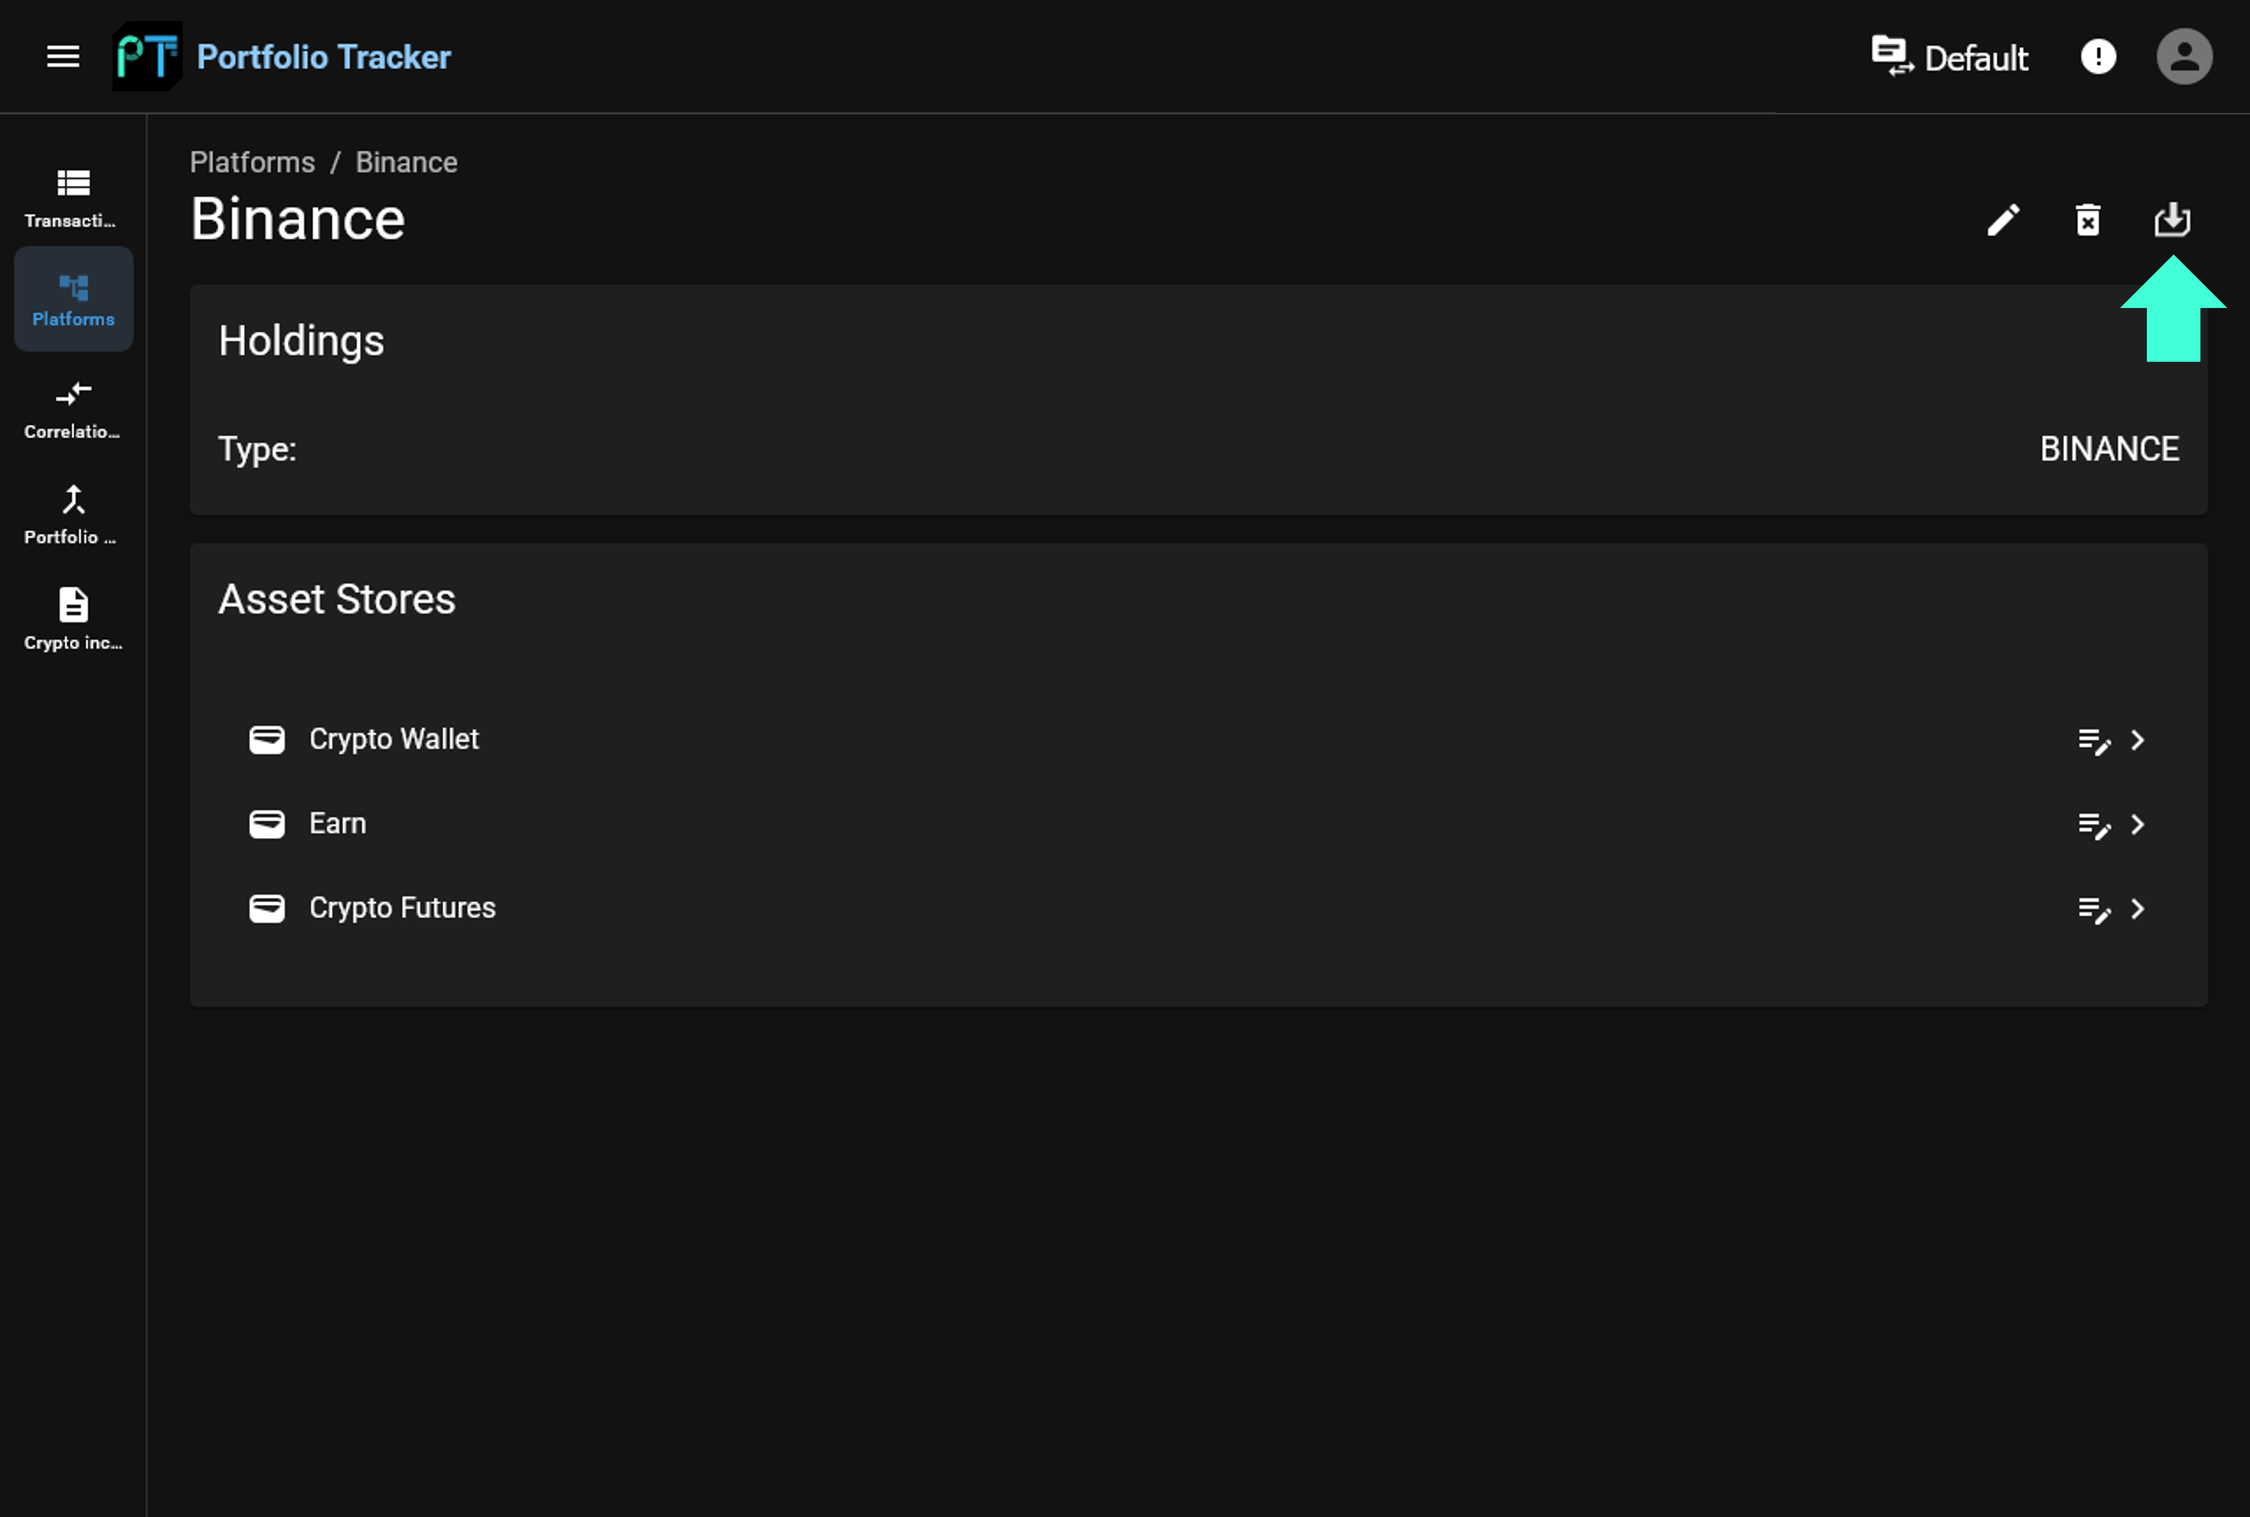
Task: Open the Portfolio item in the sidebar
Action: click(72, 515)
